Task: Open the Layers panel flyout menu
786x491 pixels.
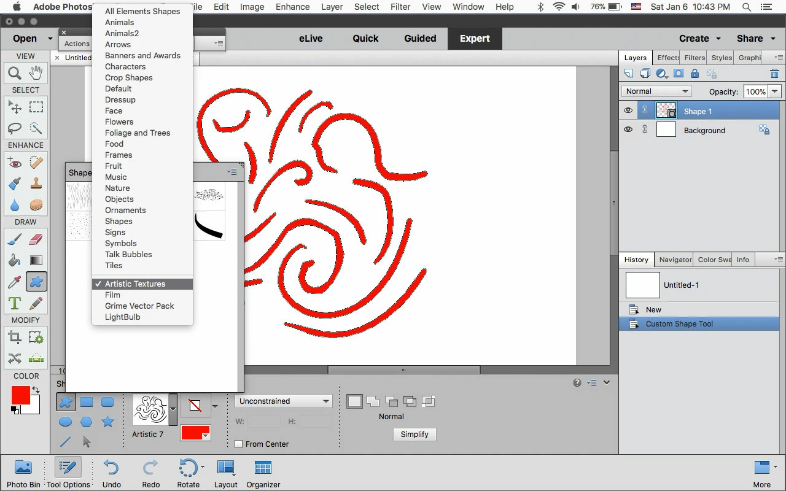Action: tap(779, 58)
